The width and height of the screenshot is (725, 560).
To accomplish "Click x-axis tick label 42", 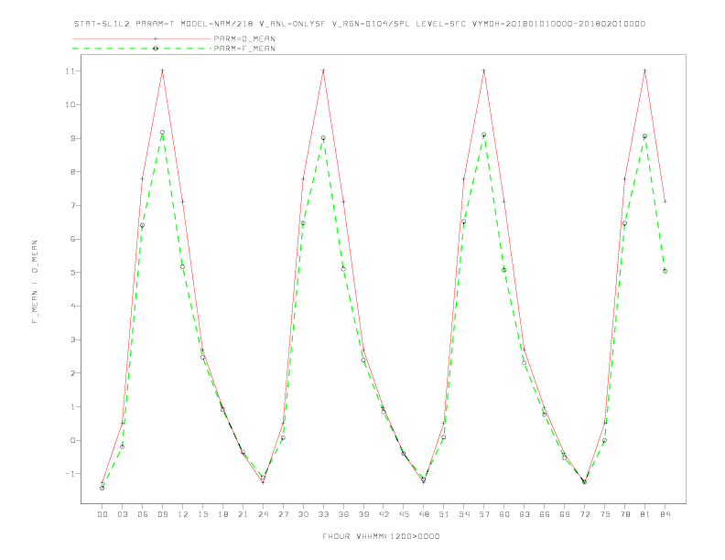I will point(384,514).
